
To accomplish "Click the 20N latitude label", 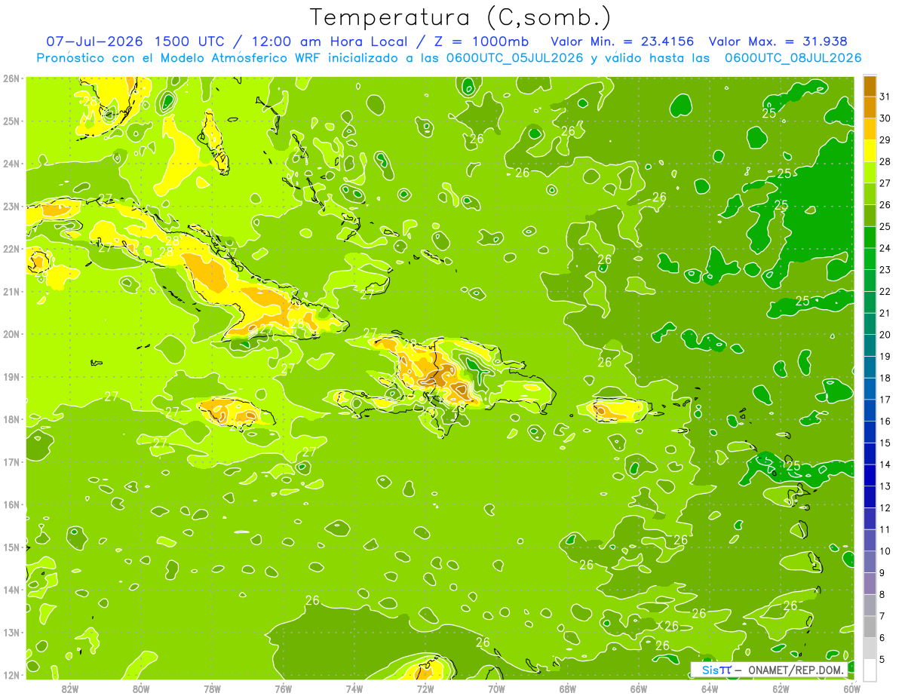I will pyautogui.click(x=11, y=334).
